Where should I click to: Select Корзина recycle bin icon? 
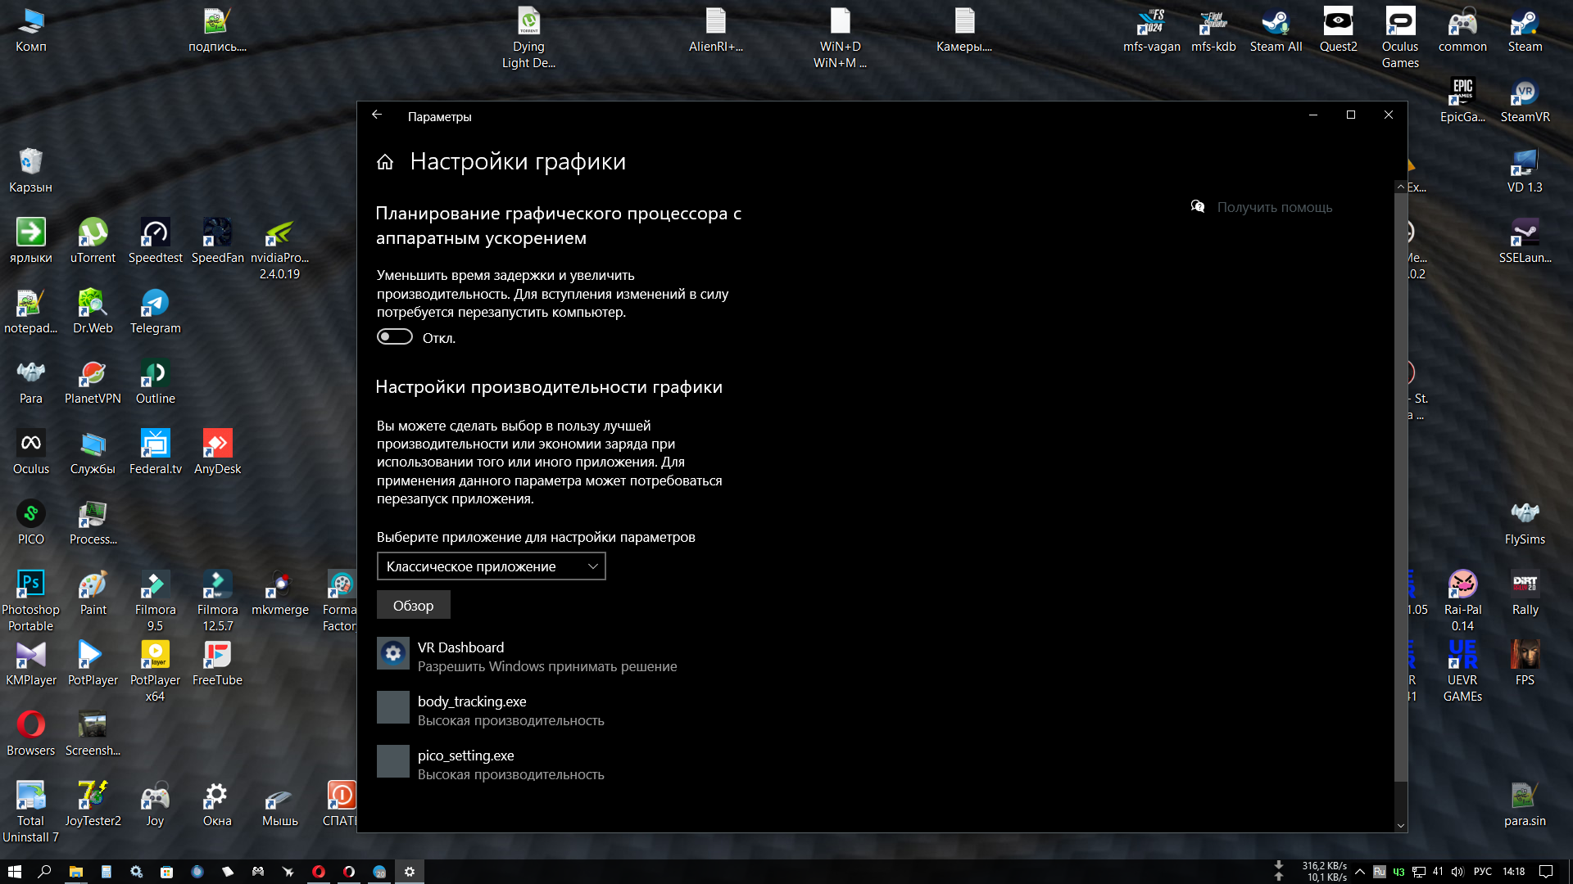click(31, 170)
